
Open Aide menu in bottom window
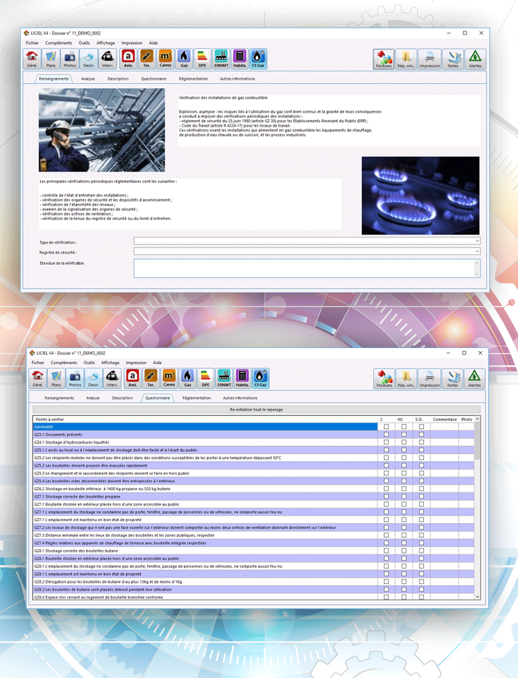157,363
